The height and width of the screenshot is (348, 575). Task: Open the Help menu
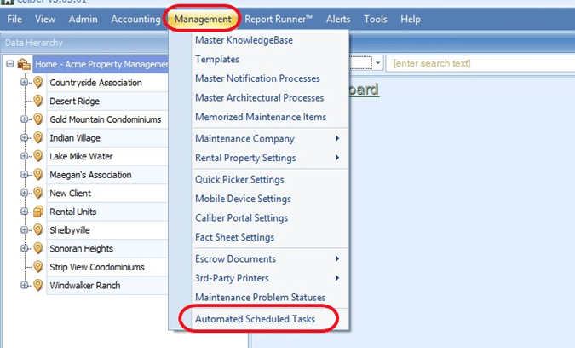(411, 19)
